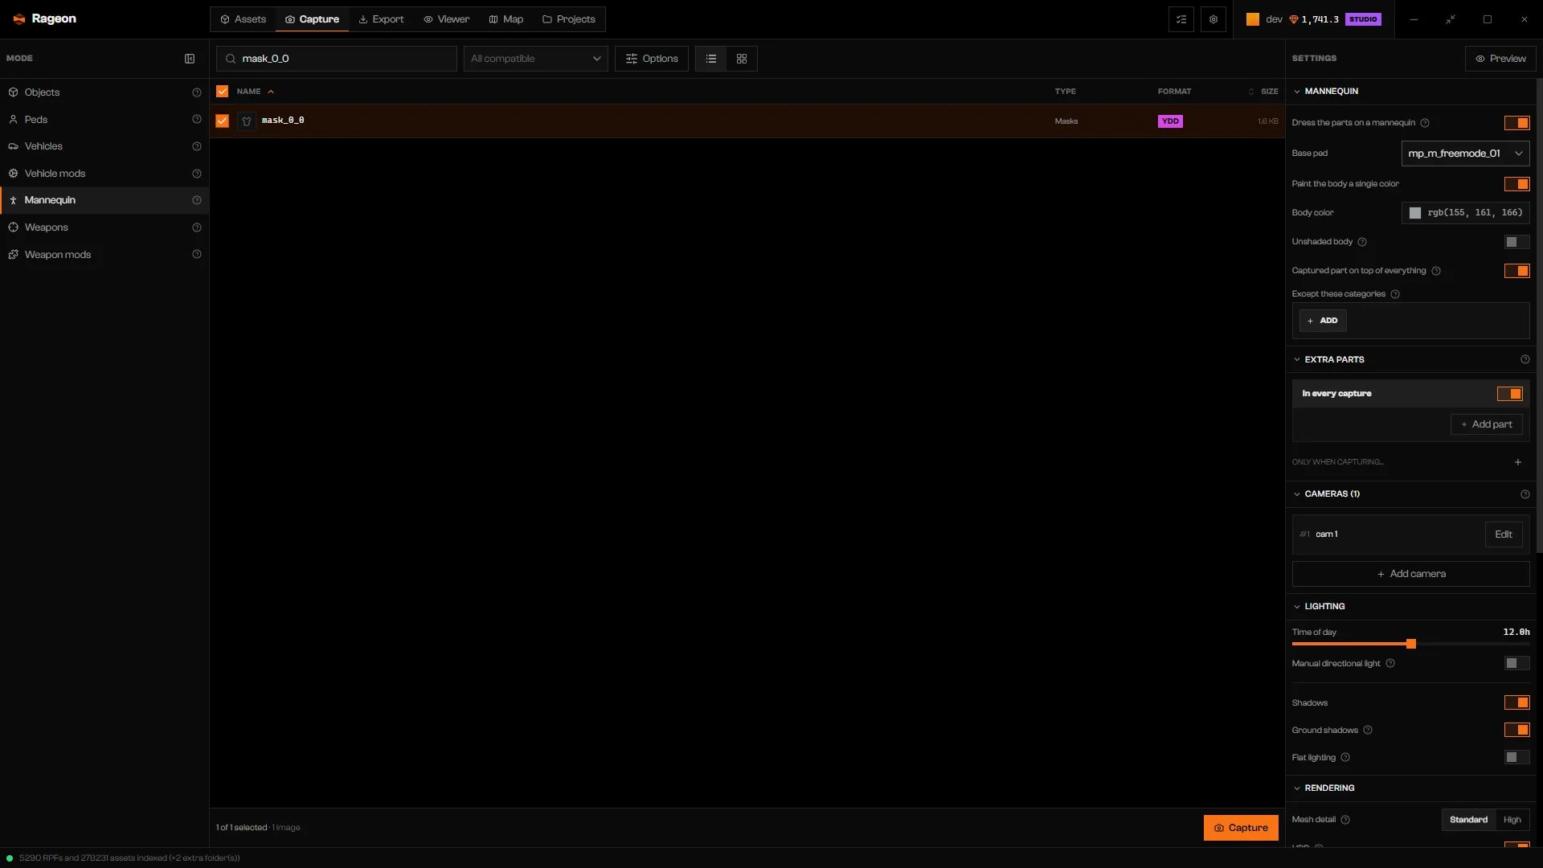Add an Only when capturing condition with the plus icon
Image resolution: width=1543 pixels, height=868 pixels.
click(1518, 462)
